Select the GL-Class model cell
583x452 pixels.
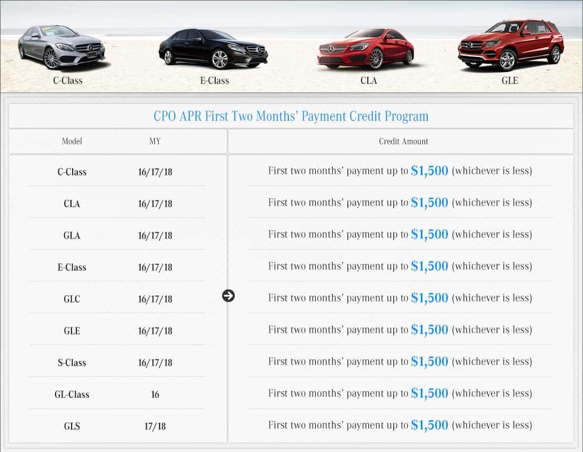(72, 394)
